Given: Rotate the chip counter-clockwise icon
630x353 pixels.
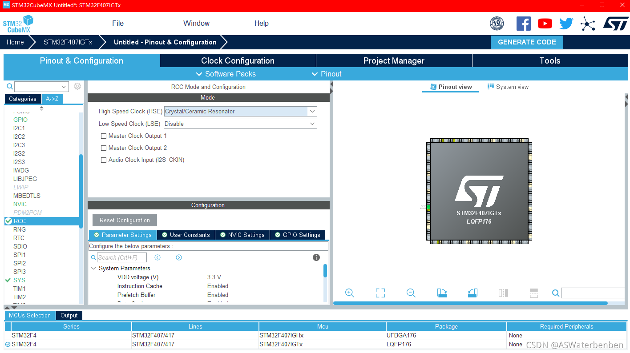Looking at the screenshot, I should [472, 293].
